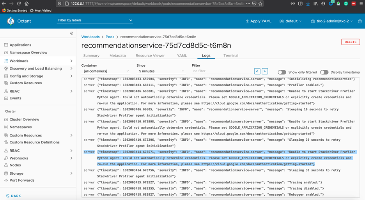
Task: Click the browser reload icon
Action: tap(19, 4)
